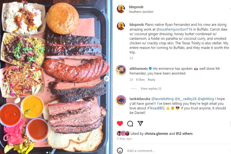
Task: Click bbqsnob avatar beside caption
Action: pos(121,26)
